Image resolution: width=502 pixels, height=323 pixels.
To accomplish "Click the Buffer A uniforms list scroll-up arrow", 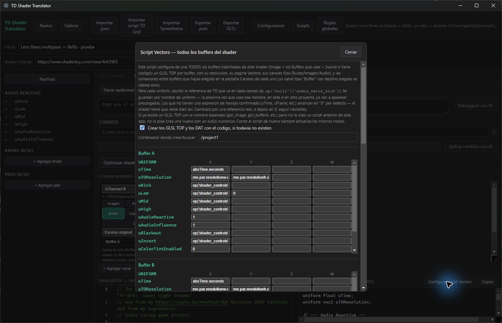I will pos(355,162).
